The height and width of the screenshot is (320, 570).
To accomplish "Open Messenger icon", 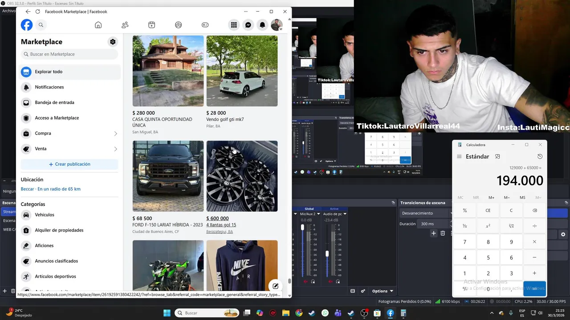I will (248, 25).
